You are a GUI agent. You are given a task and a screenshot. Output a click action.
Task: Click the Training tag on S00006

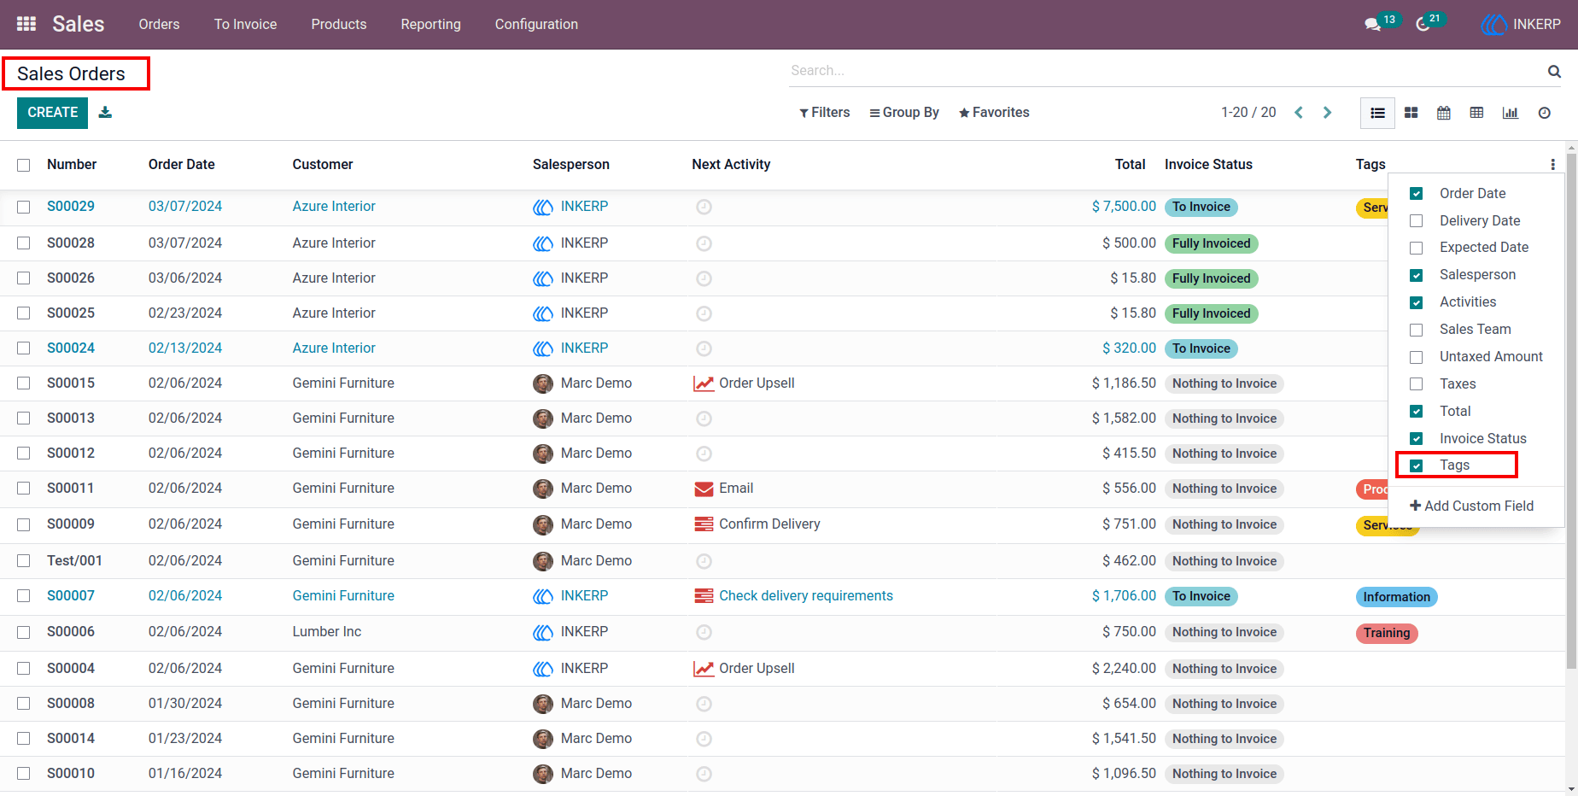[1387, 633]
